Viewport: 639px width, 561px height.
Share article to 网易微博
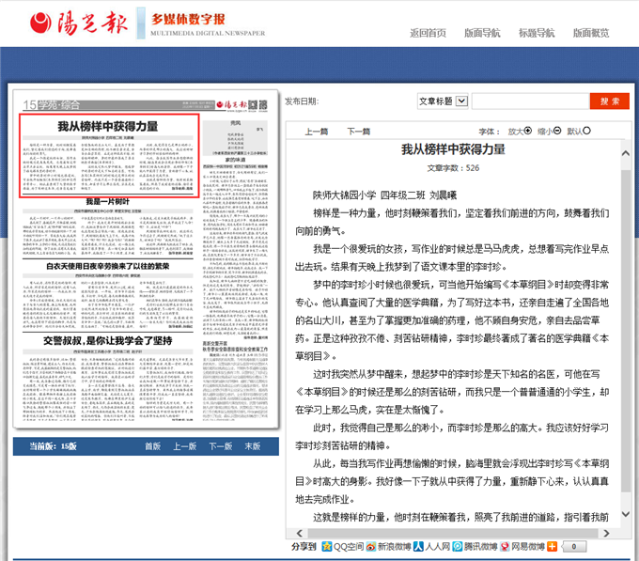pyautogui.click(x=522, y=547)
